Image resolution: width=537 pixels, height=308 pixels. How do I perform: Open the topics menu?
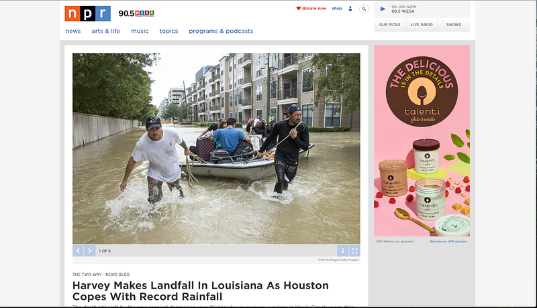point(168,31)
